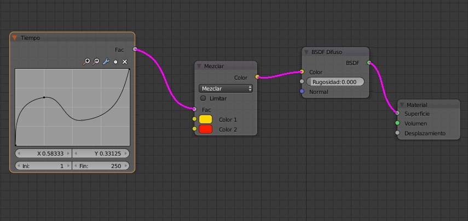Click the Tiempo Fac output socket
The height and width of the screenshot is (221, 468).
(135, 49)
